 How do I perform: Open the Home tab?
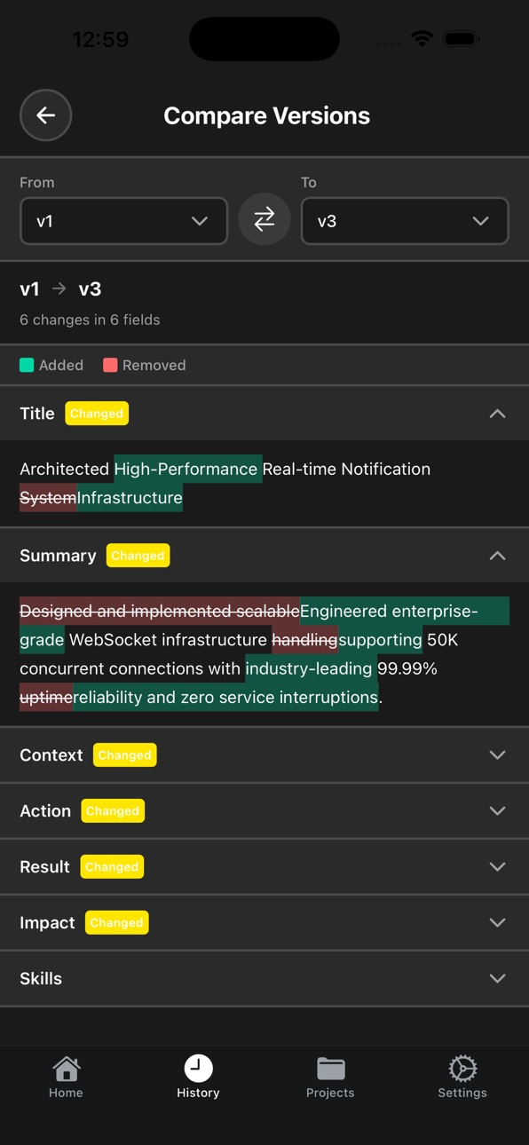click(66, 1078)
